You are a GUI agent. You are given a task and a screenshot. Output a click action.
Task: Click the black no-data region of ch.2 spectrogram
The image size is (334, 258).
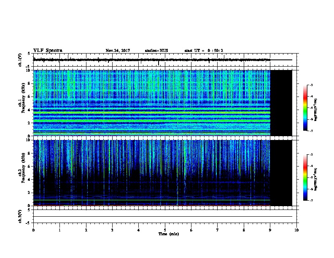[281, 173]
